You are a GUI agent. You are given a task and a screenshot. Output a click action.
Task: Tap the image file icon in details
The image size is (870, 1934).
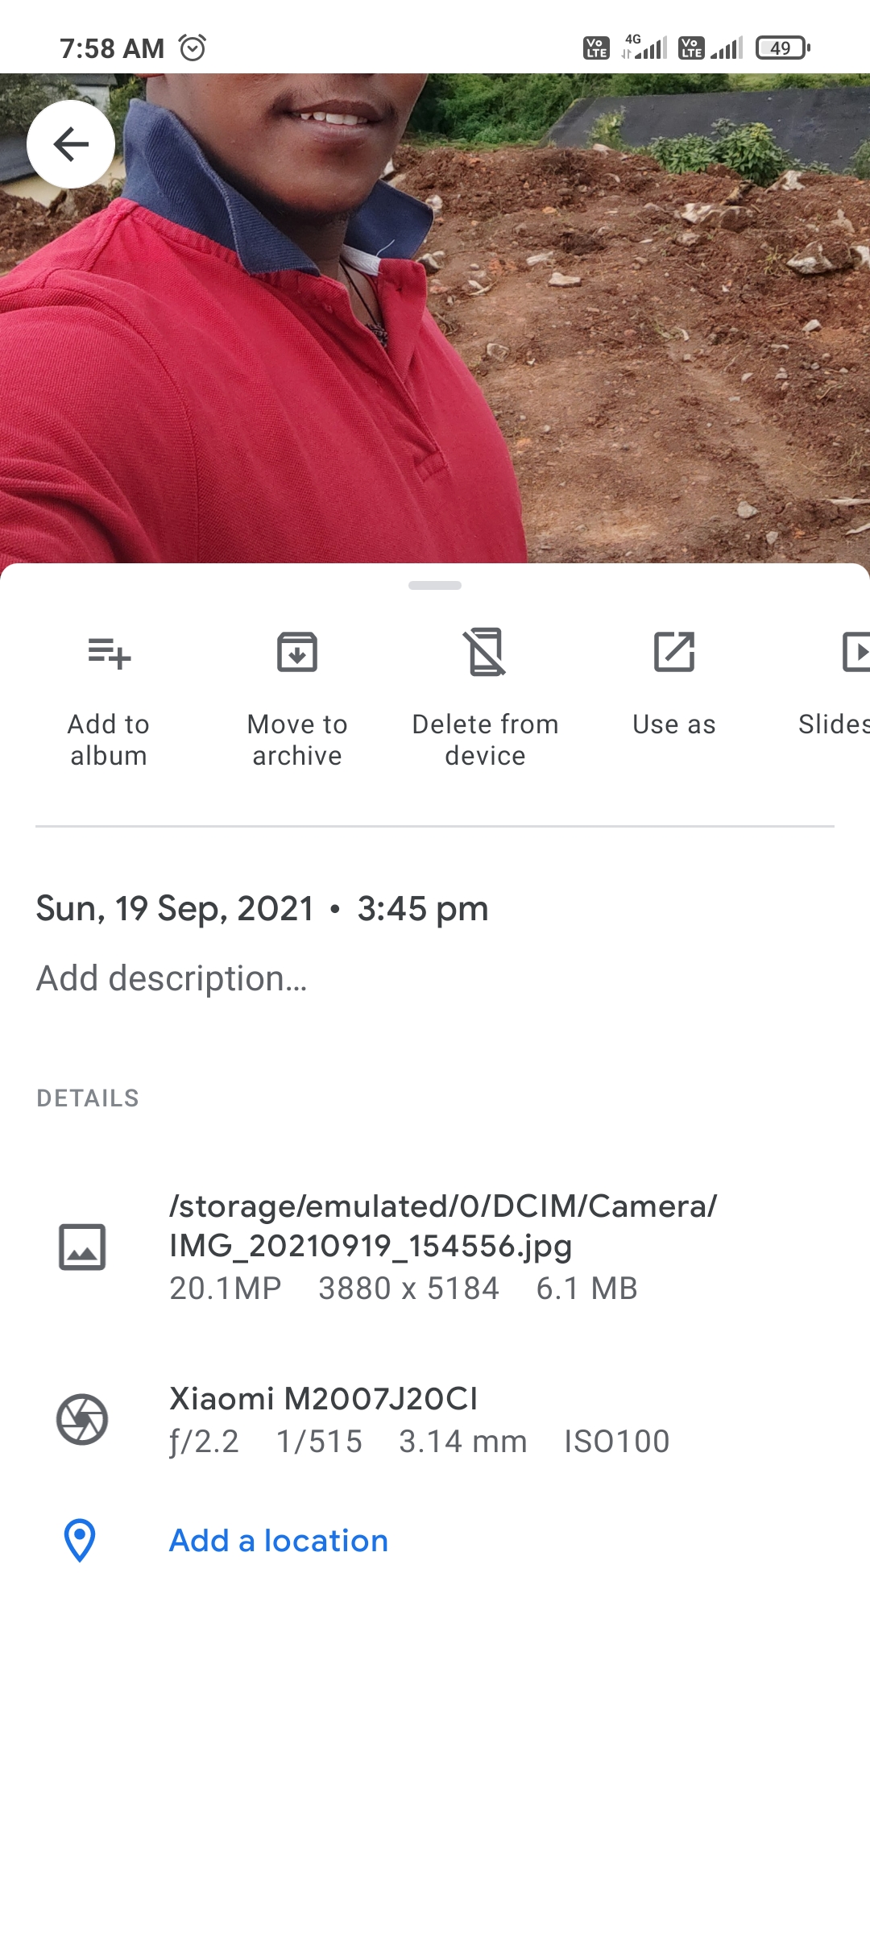(x=82, y=1247)
